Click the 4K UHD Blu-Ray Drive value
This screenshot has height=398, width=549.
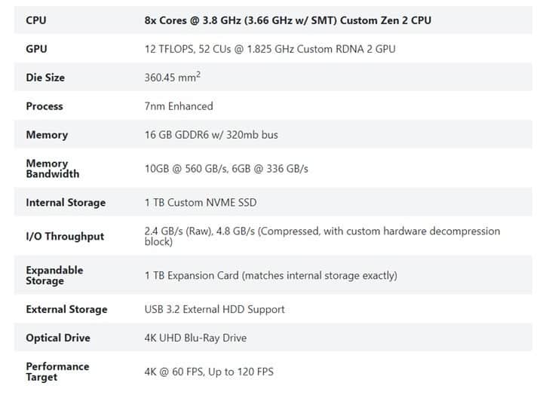click(195, 338)
